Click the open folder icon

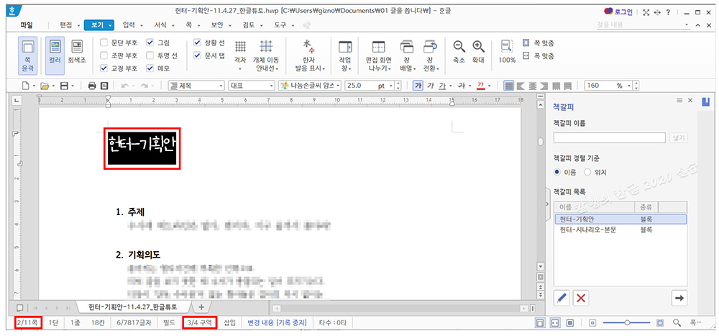[x=45, y=86]
